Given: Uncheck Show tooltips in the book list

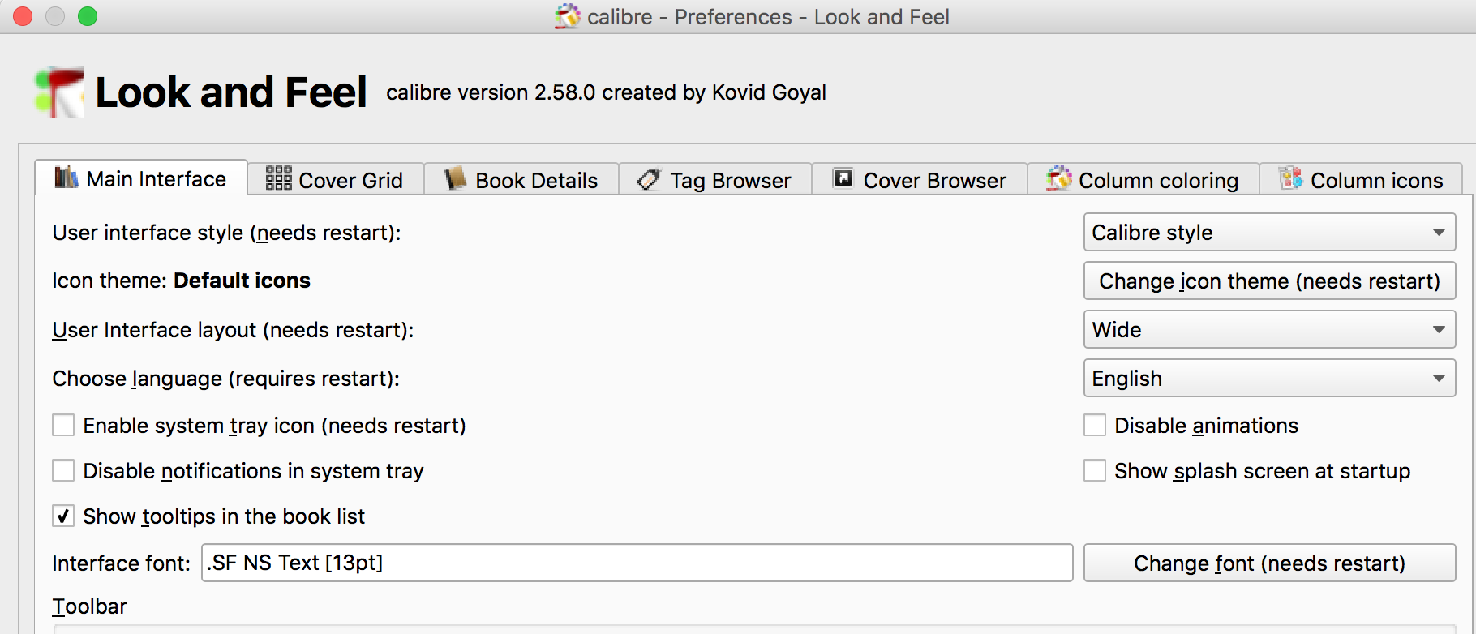Looking at the screenshot, I should click(x=63, y=516).
